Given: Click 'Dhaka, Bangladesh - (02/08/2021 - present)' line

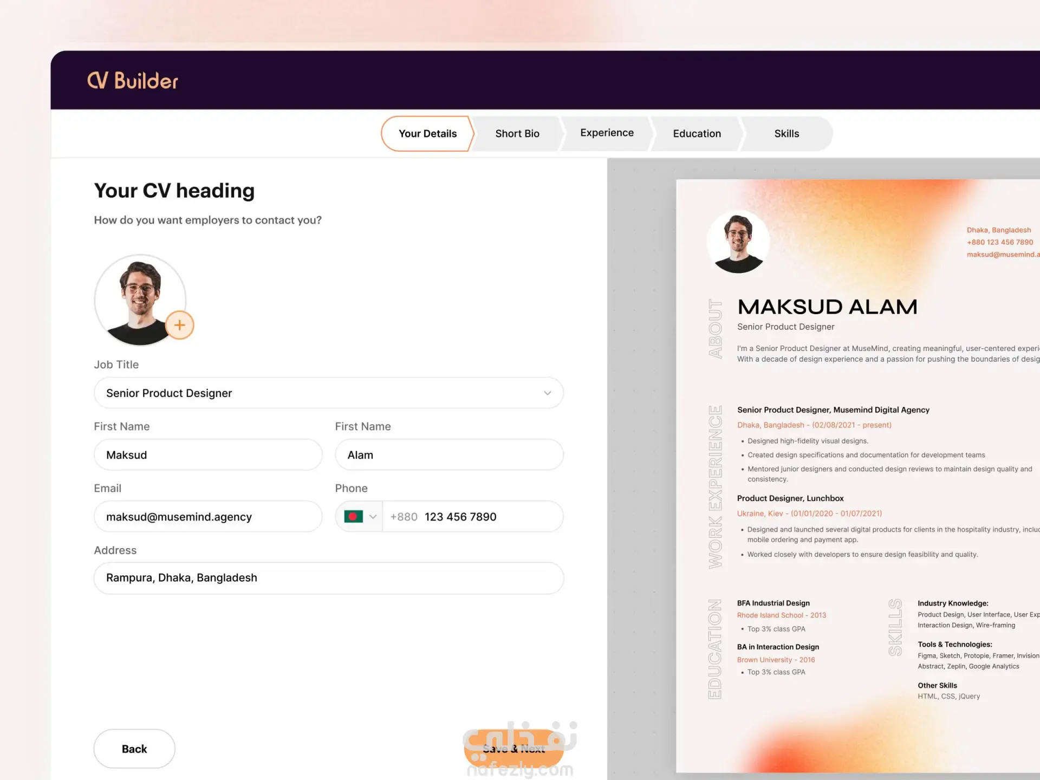Looking at the screenshot, I should pos(814,425).
